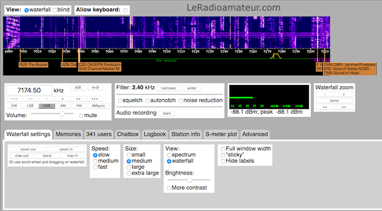This screenshot has height=211, width=382.
Task: Switch to FM mode
Action: pos(79,106)
